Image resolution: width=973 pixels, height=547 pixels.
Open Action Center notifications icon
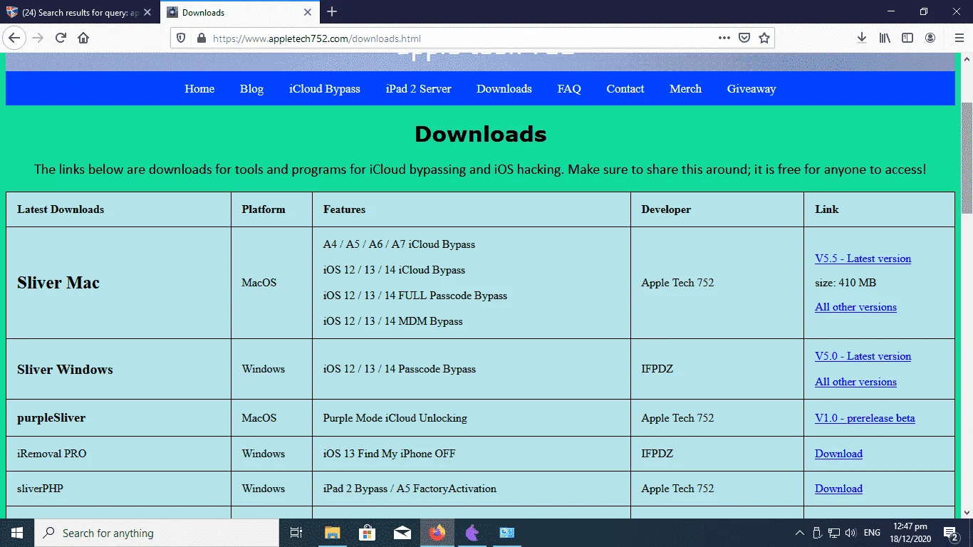click(950, 533)
